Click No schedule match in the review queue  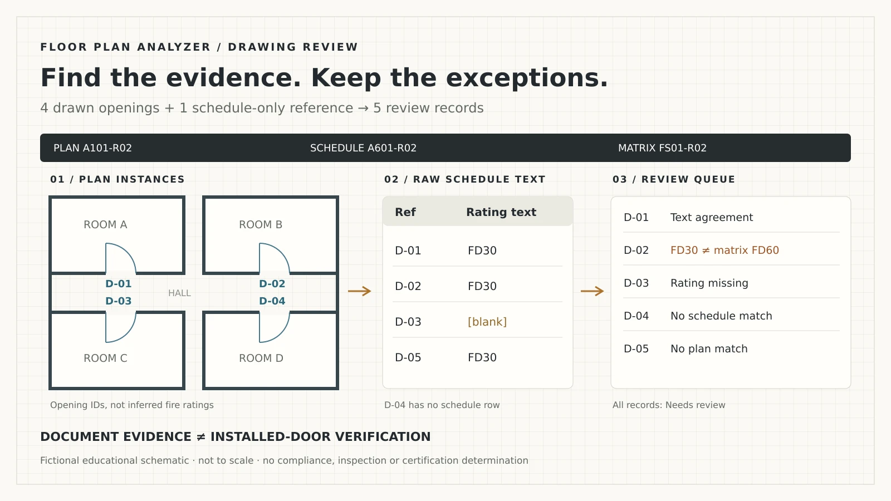coord(721,316)
